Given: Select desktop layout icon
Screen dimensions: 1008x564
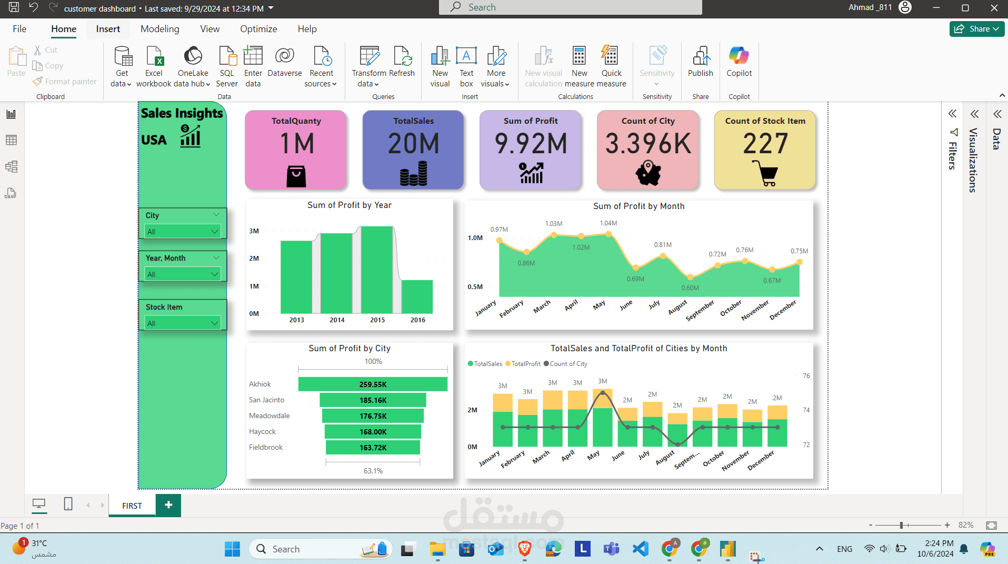Looking at the screenshot, I should click(39, 504).
